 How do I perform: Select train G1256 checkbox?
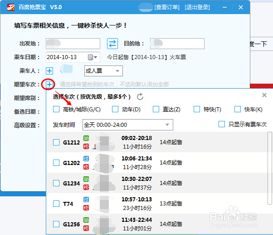click(56, 224)
